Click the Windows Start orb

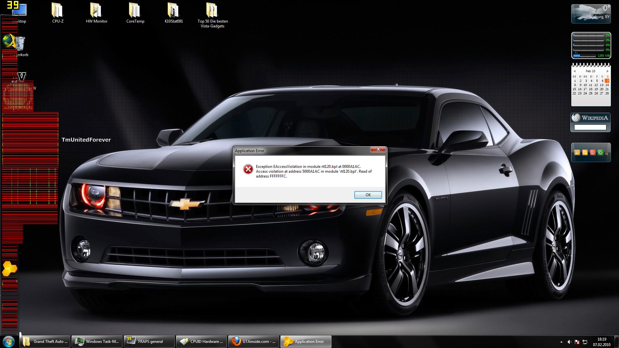pos(9,341)
